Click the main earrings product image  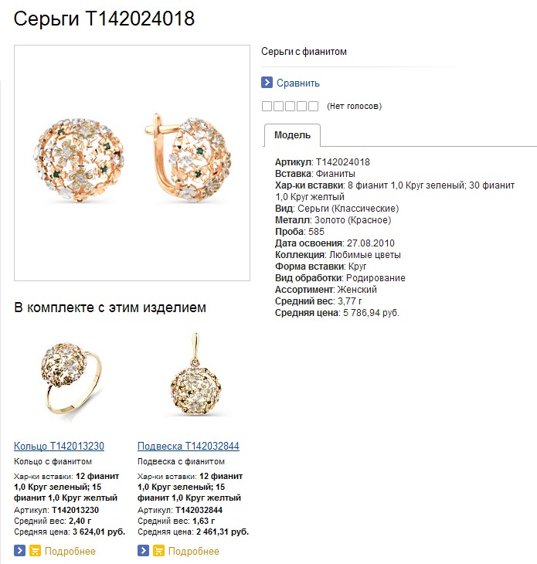pos(132,163)
